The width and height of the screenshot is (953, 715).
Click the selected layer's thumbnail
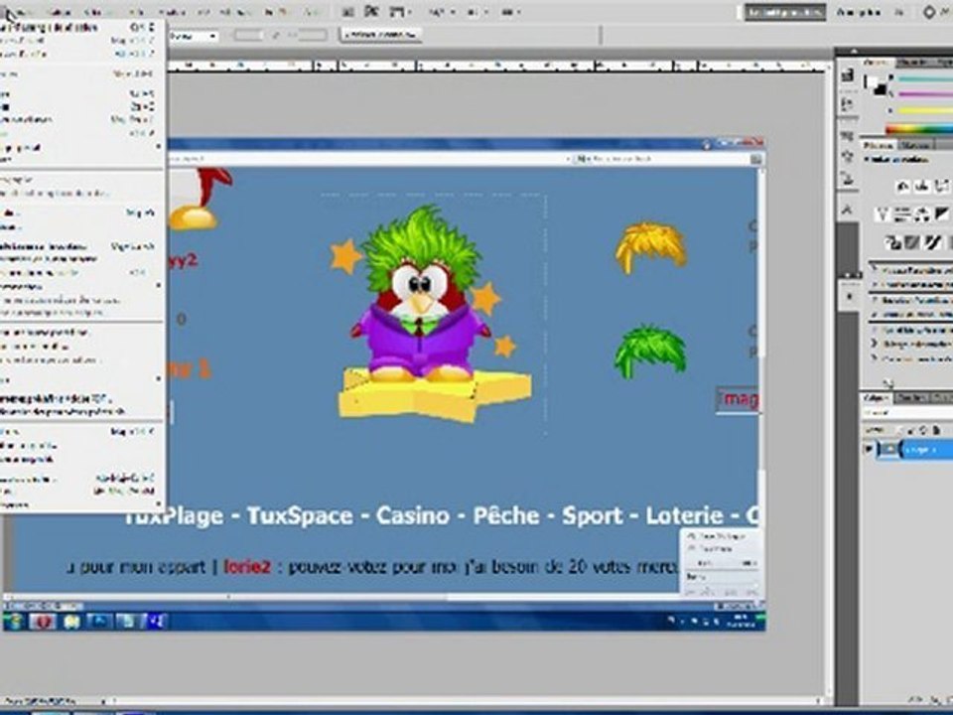tap(889, 449)
